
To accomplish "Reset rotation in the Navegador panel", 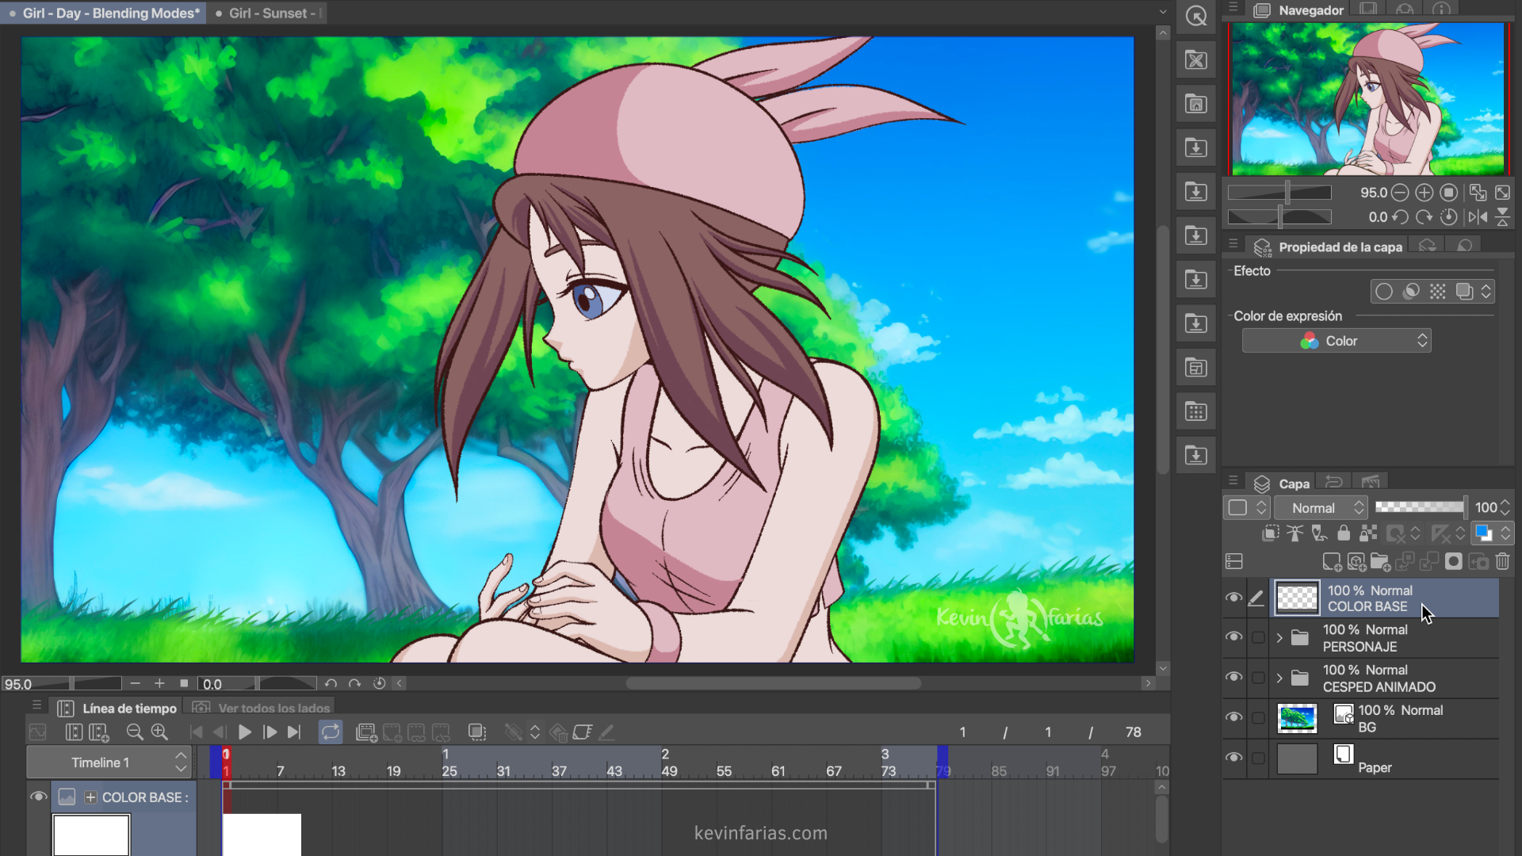I will pos(1449,217).
